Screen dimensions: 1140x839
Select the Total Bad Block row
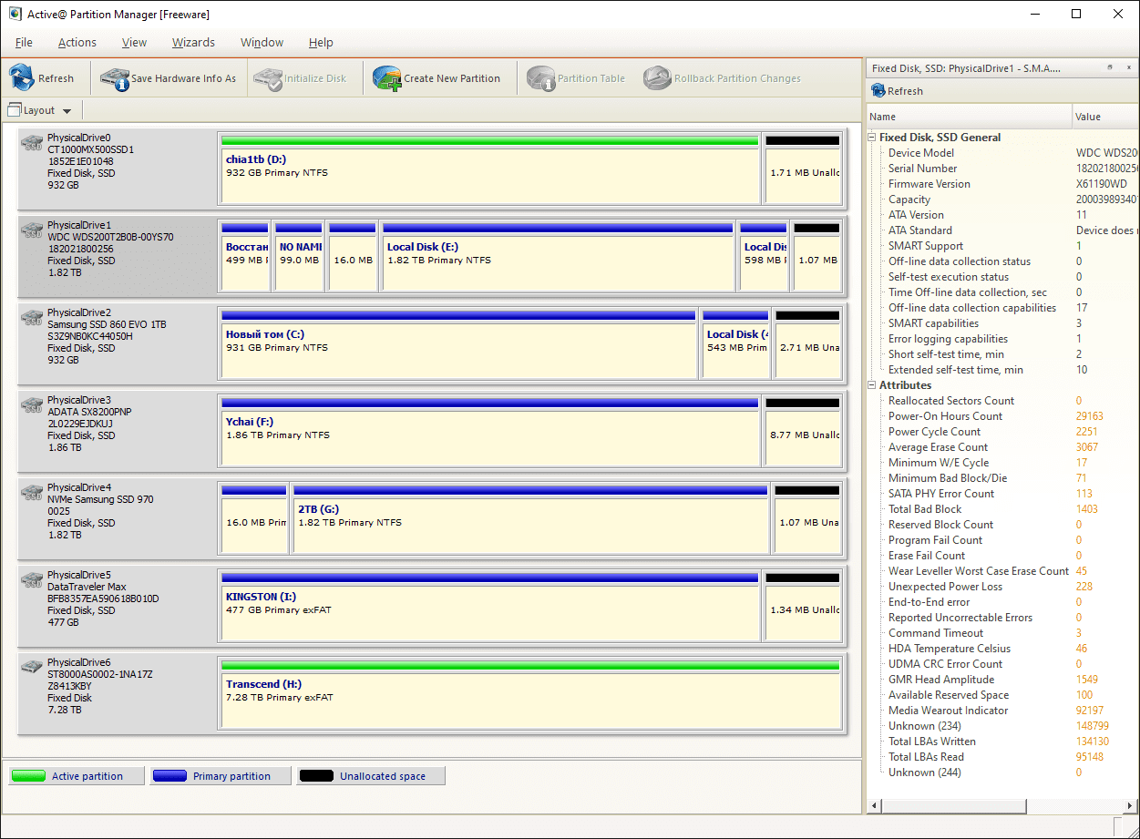point(1002,509)
